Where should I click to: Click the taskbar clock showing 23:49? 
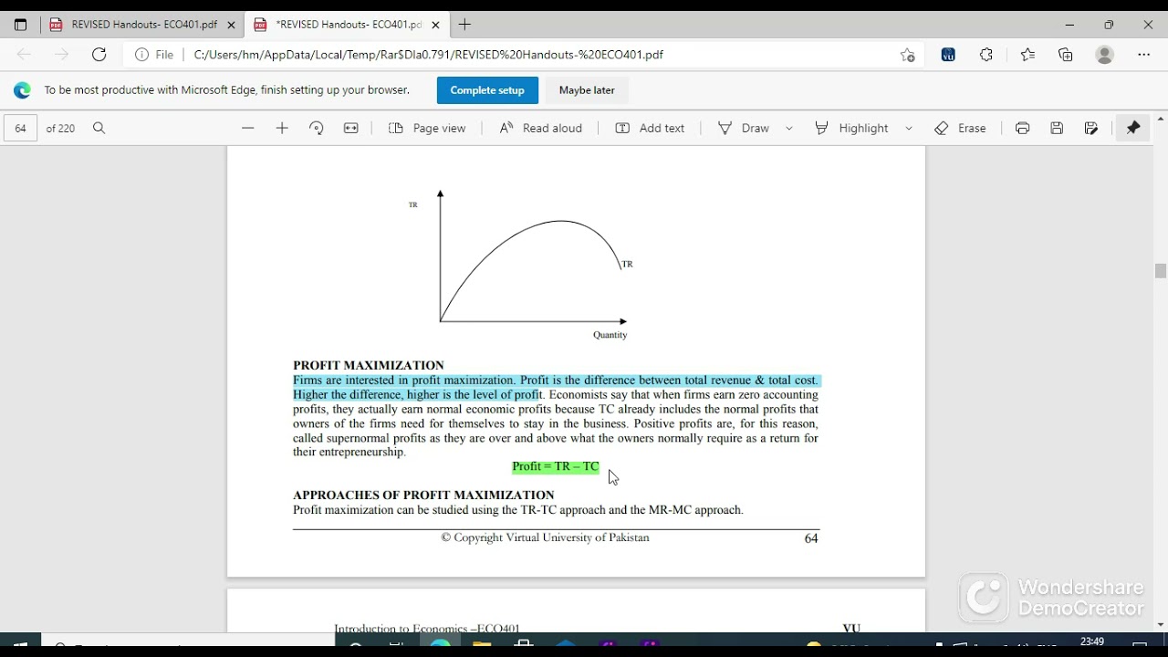1092,641
